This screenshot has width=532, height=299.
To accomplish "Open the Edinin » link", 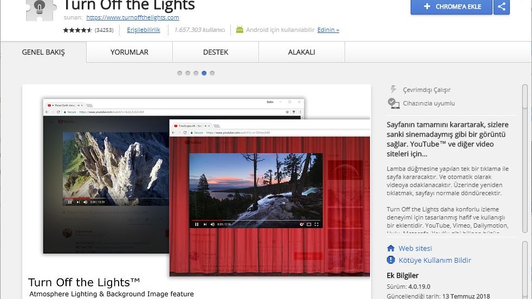I will click(x=328, y=30).
